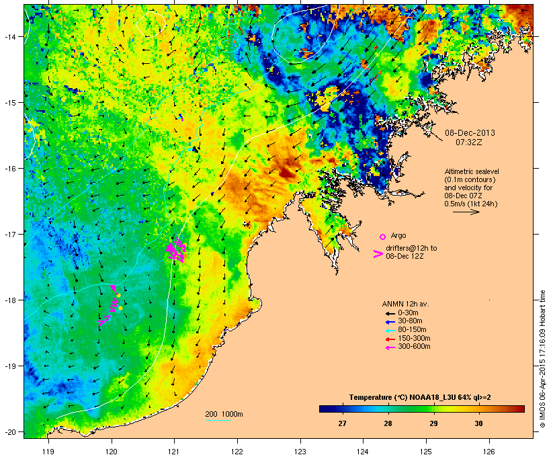Click the '150-300m' legend label

coord(414,339)
